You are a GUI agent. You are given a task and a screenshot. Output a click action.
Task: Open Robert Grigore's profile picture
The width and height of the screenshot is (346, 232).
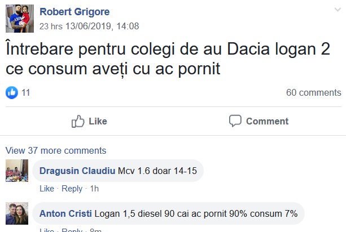coord(20,19)
